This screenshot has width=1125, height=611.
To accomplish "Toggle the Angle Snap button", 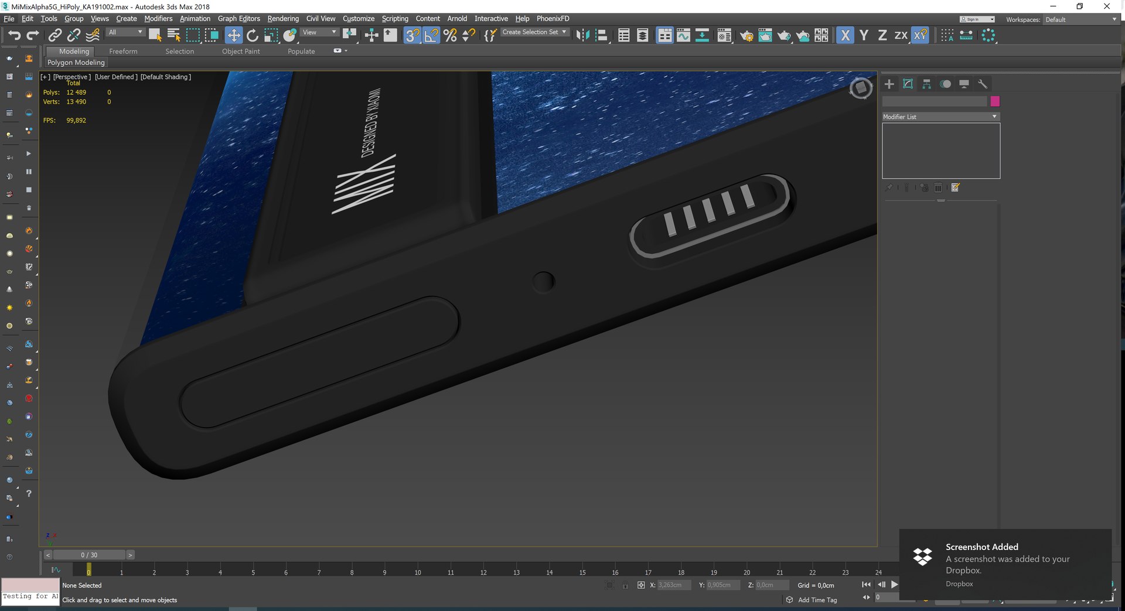I will tap(431, 35).
